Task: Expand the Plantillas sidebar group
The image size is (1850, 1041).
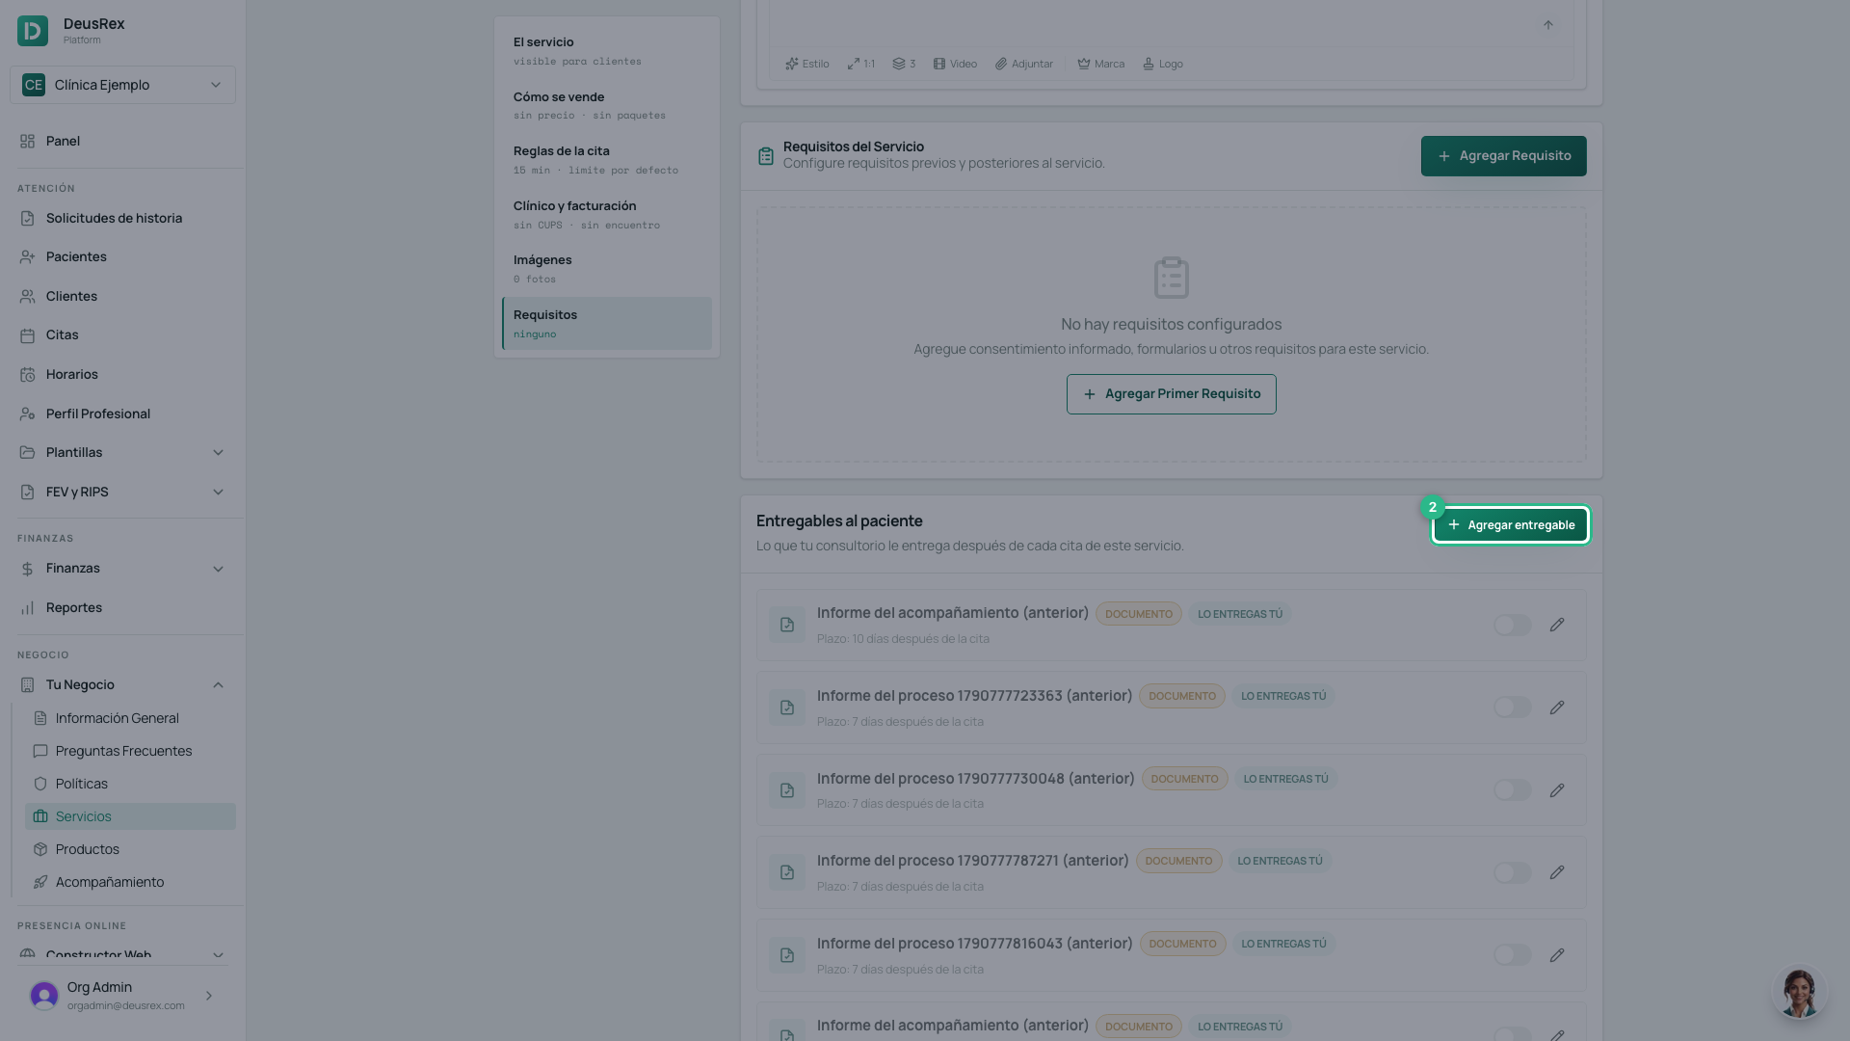Action: 122,453
